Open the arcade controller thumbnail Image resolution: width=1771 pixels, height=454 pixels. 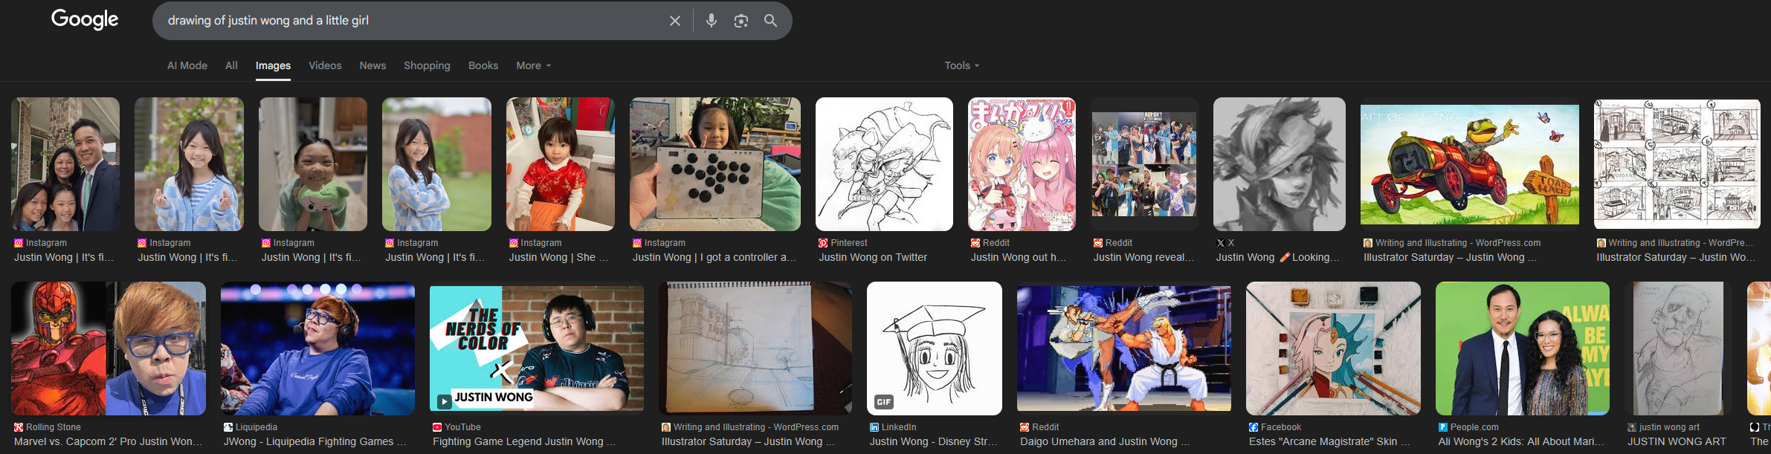click(715, 164)
